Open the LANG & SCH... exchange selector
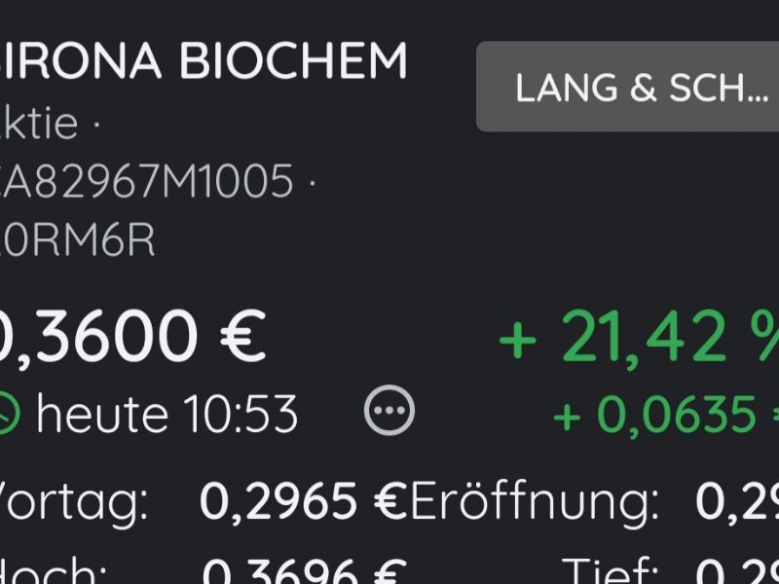The image size is (779, 584). point(627,87)
